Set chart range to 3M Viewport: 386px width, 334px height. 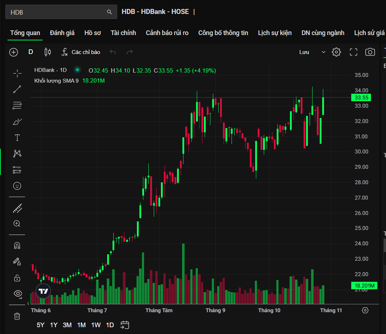(67, 325)
